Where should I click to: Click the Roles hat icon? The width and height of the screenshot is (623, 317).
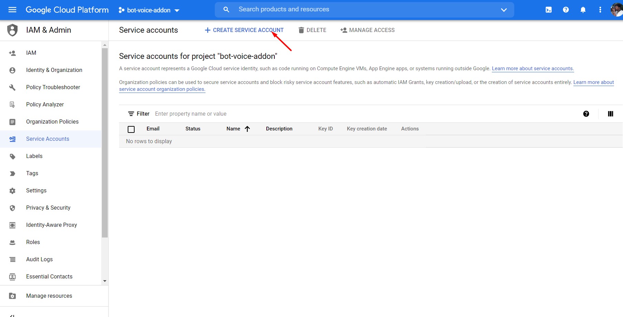[x=12, y=242]
